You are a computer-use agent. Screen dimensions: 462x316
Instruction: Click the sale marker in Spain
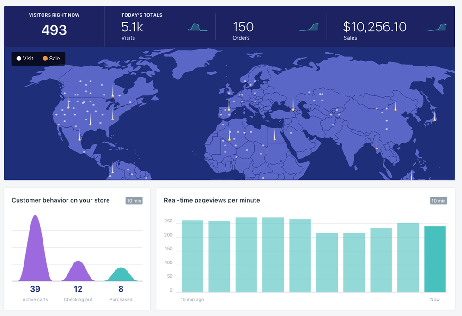coord(229,110)
